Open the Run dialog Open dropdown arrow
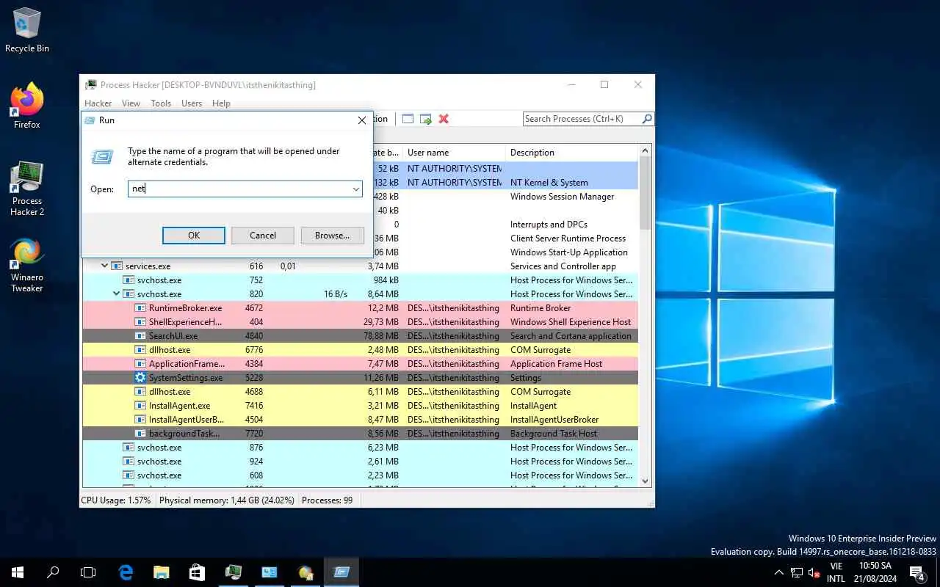This screenshot has width=940, height=587. point(355,189)
